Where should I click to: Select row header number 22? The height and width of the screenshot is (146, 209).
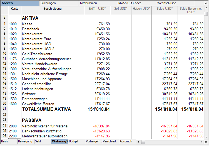[x=4, y=114]
